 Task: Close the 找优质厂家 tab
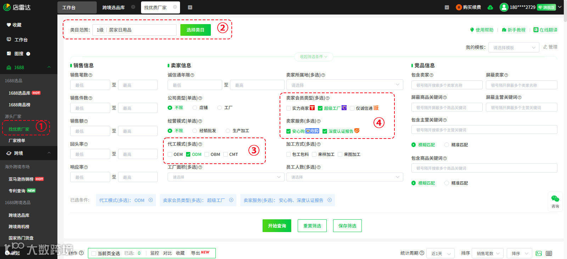(x=175, y=7)
